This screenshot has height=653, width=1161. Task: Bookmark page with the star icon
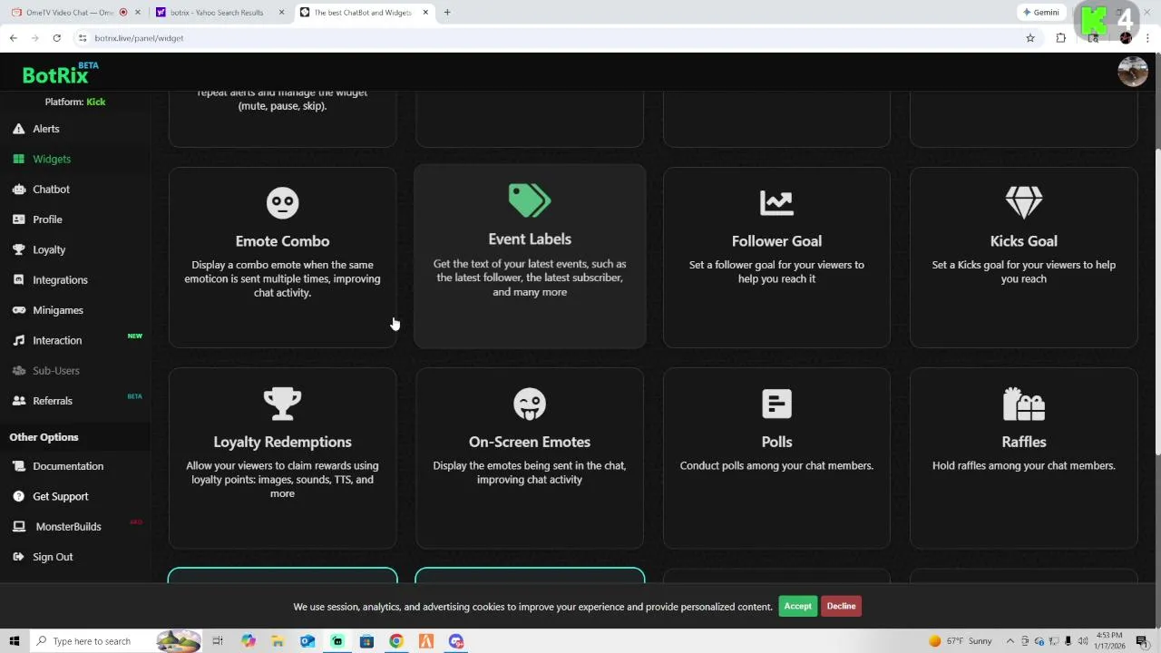click(x=1030, y=38)
